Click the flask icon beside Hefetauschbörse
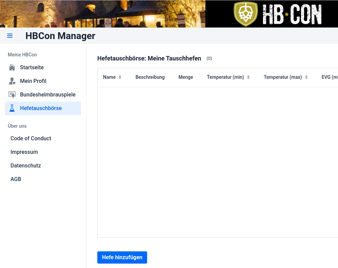 click(12, 108)
